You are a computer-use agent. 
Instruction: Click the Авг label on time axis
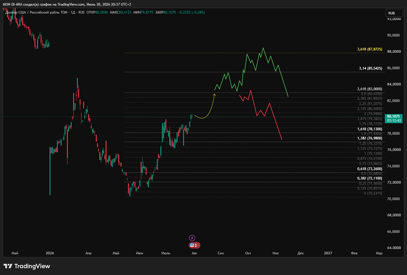tap(195, 253)
